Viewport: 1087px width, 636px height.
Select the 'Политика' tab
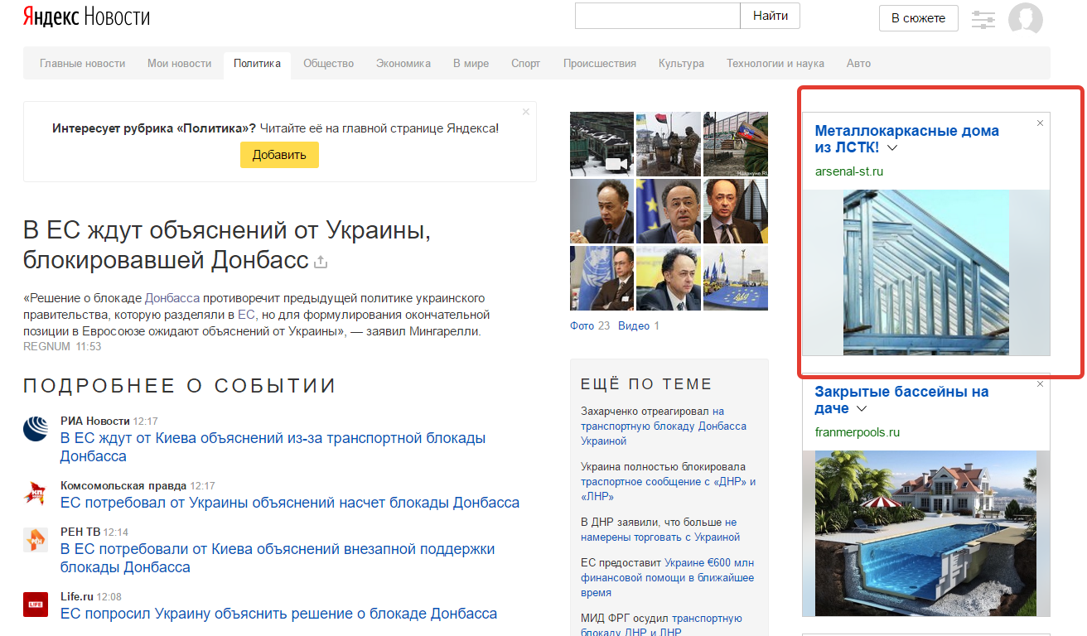point(257,64)
